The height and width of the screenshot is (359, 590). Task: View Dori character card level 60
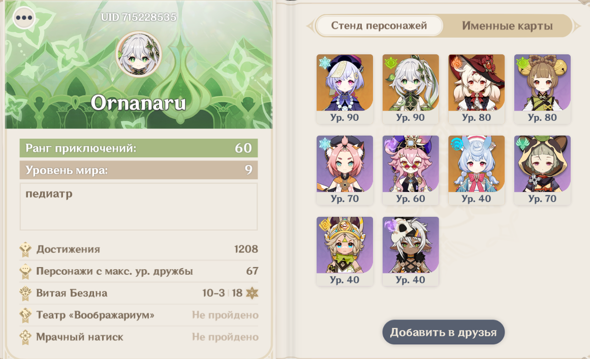point(411,170)
